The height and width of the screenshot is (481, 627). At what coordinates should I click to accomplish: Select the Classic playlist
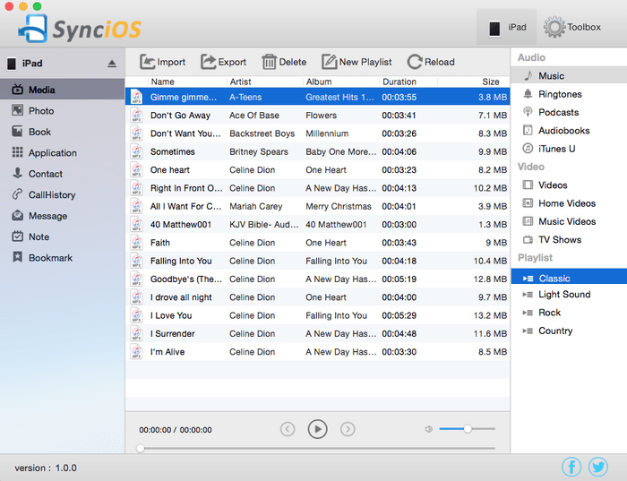point(569,277)
